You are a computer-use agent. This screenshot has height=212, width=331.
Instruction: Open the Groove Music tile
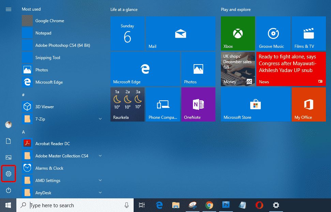(273, 33)
